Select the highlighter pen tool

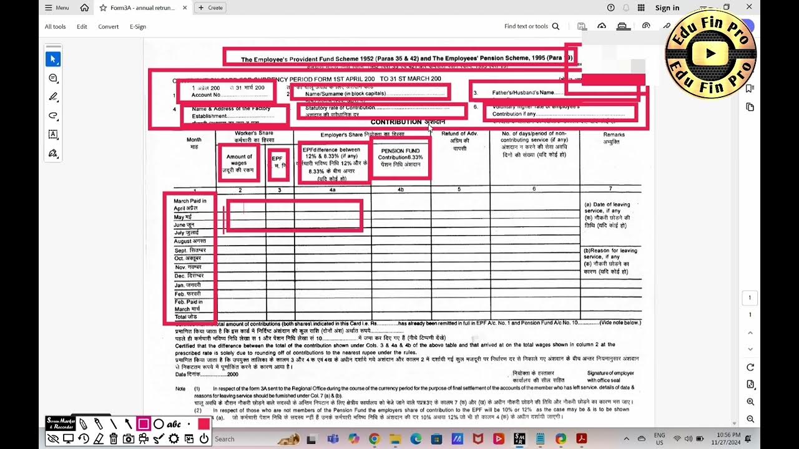(53, 97)
